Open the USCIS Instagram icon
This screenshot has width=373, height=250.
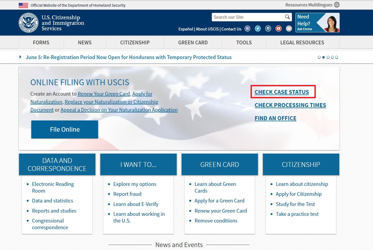pyautogui.click(x=268, y=29)
